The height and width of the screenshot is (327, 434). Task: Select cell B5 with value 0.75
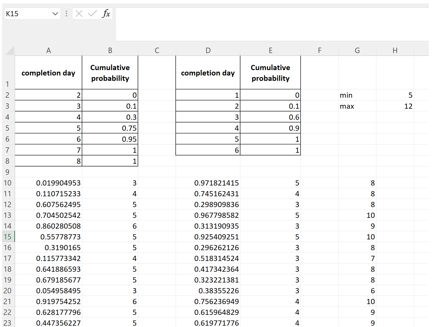(x=110, y=128)
